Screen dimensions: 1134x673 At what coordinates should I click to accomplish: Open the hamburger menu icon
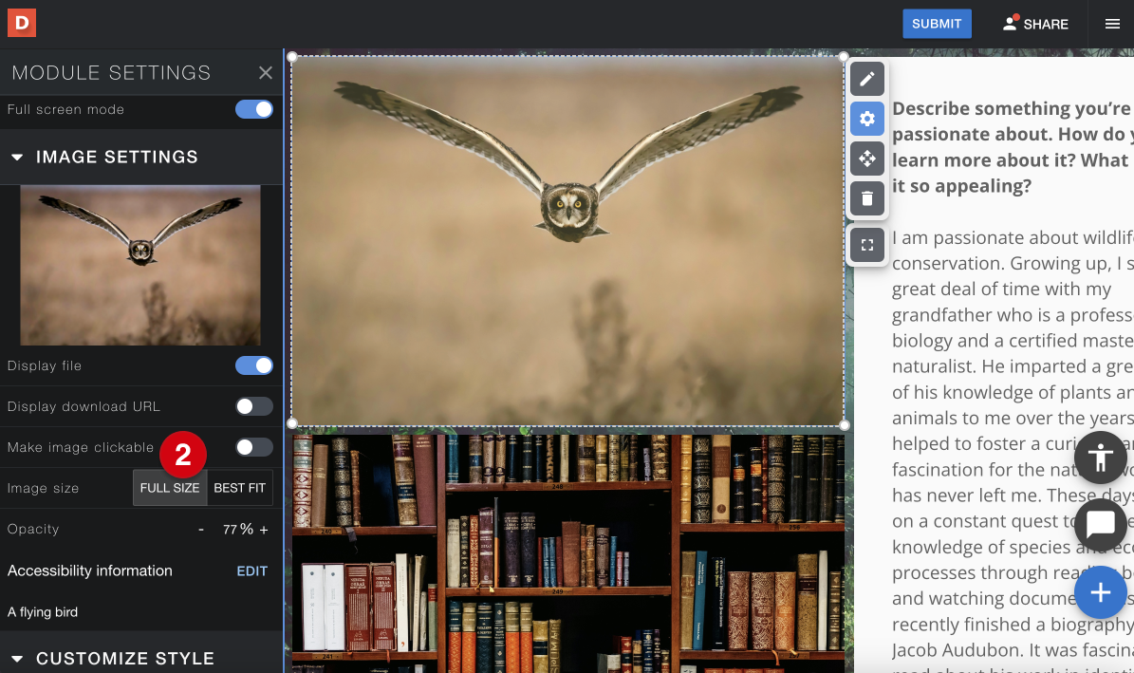pyautogui.click(x=1112, y=24)
